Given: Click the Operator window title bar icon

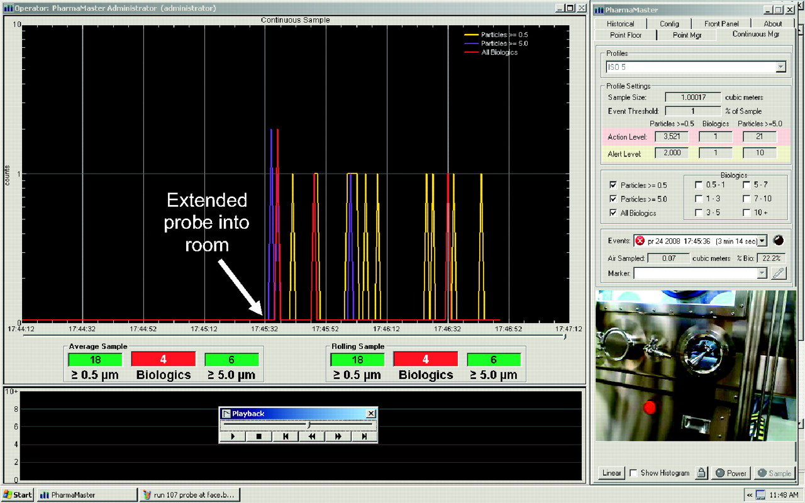Looking at the screenshot, I should pyautogui.click(x=8, y=8).
